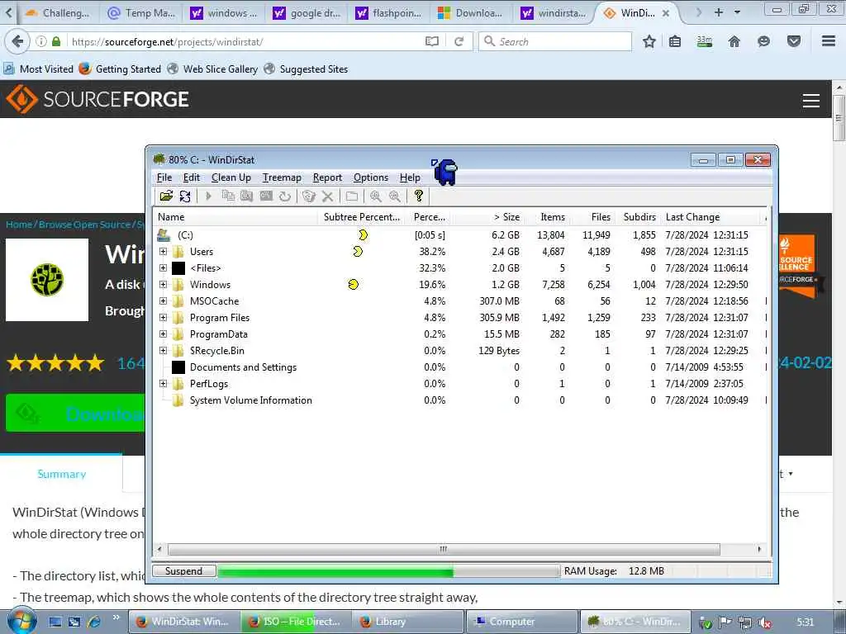Open the Options menu
Screen dimensions: 846x634
point(371,177)
